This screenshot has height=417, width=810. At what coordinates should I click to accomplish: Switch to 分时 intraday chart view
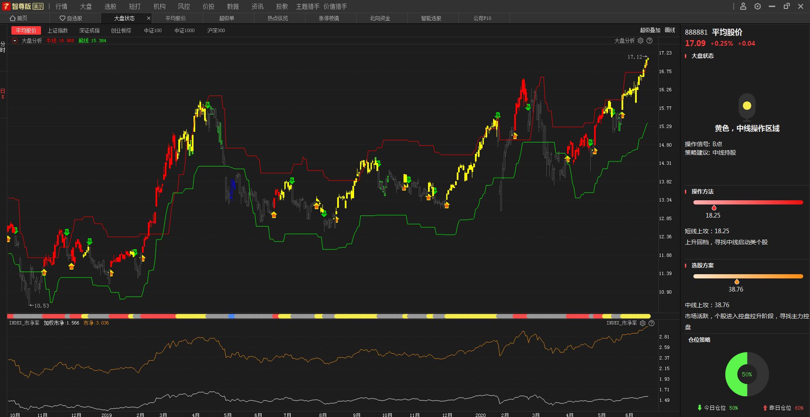tap(3, 47)
